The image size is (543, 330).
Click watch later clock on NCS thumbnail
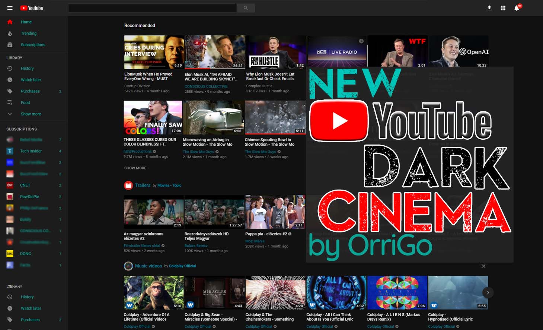pos(361,41)
